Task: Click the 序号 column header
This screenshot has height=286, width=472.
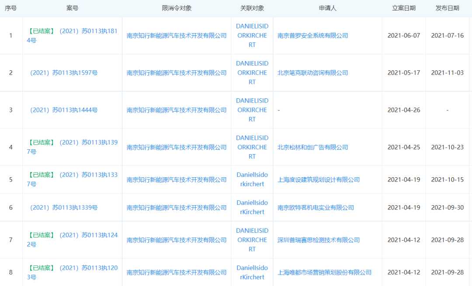Action: coord(11,8)
